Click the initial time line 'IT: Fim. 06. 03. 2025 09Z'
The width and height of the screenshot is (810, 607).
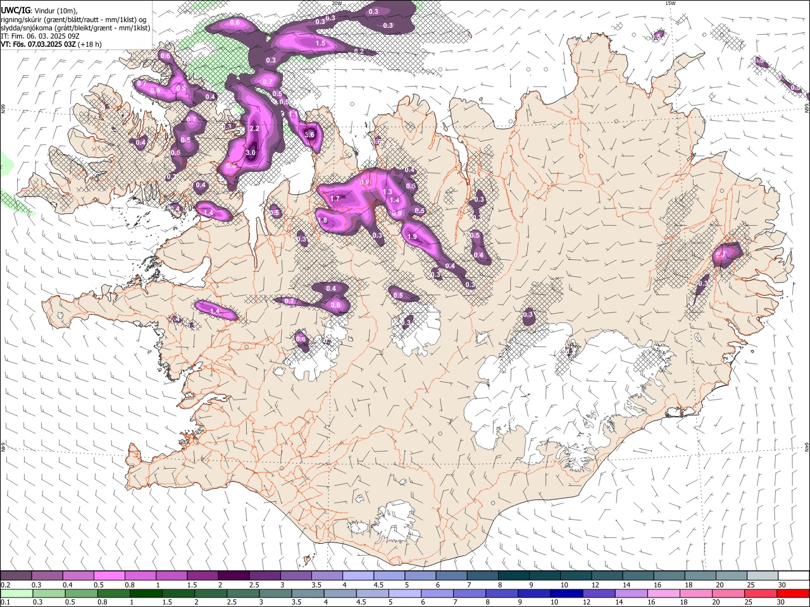tap(40, 36)
